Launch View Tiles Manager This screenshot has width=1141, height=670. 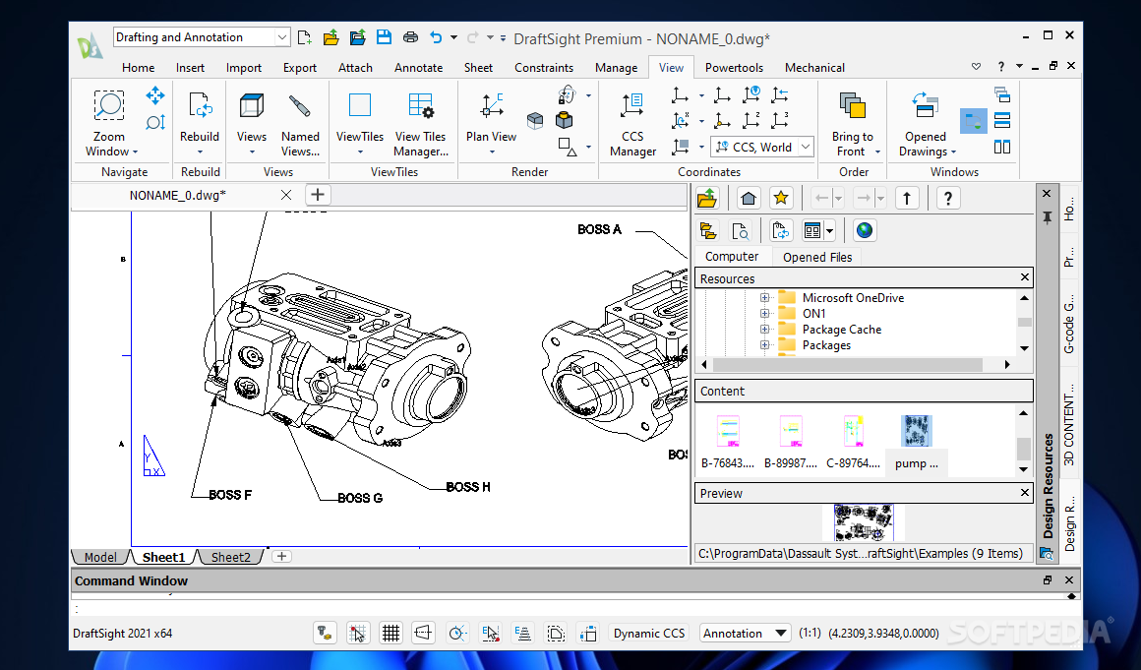coord(421,124)
